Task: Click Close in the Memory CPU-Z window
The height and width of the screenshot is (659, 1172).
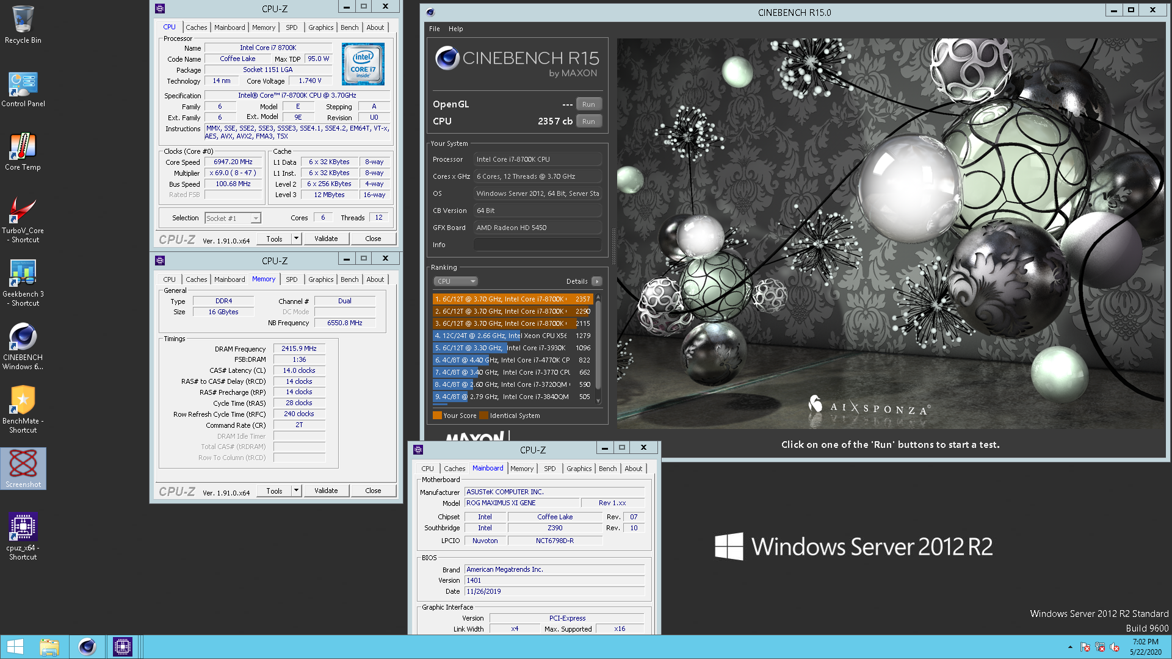Action: coord(373,491)
